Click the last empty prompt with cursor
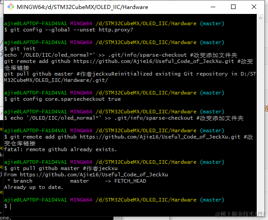268x220 pixels. 8,206
